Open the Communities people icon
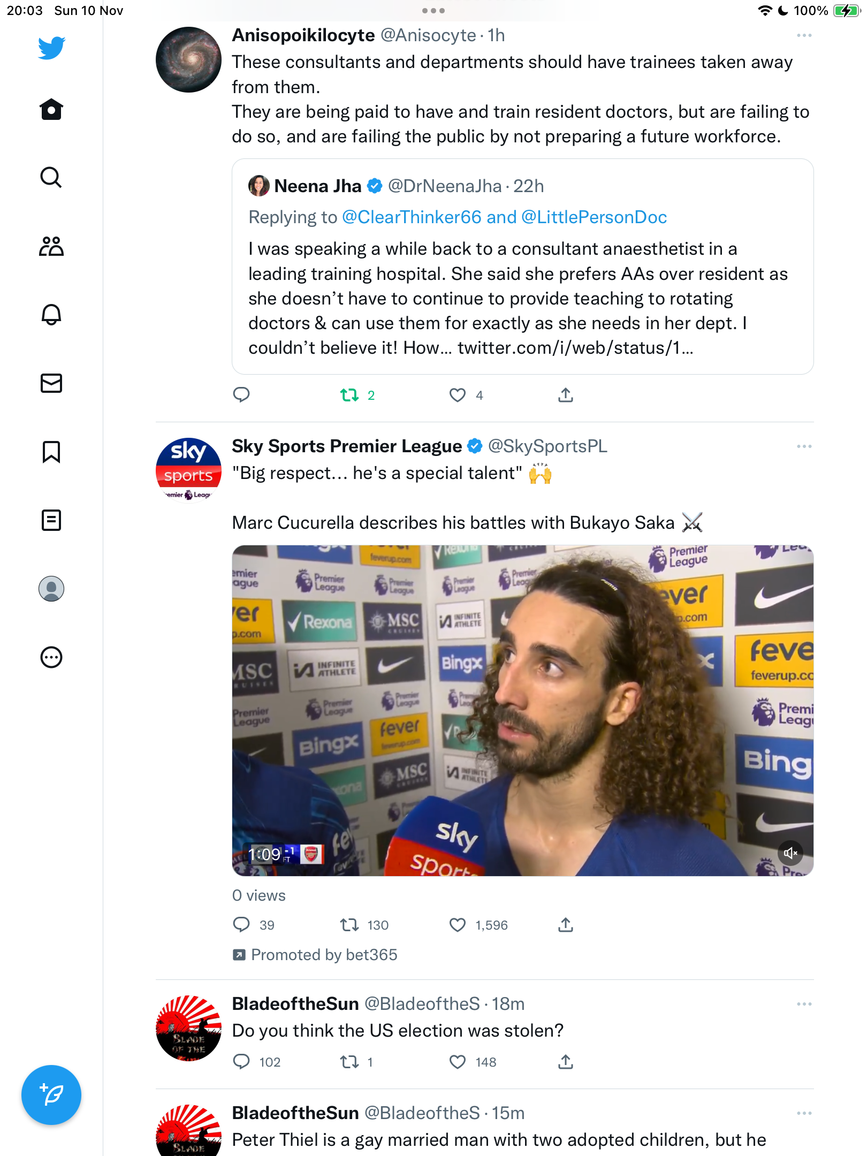 click(51, 246)
